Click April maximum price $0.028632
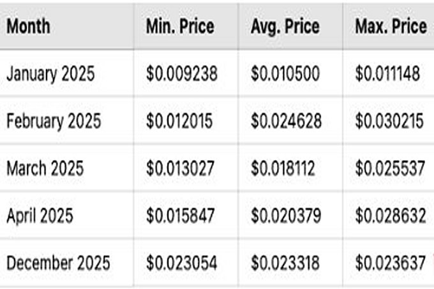 click(391, 216)
